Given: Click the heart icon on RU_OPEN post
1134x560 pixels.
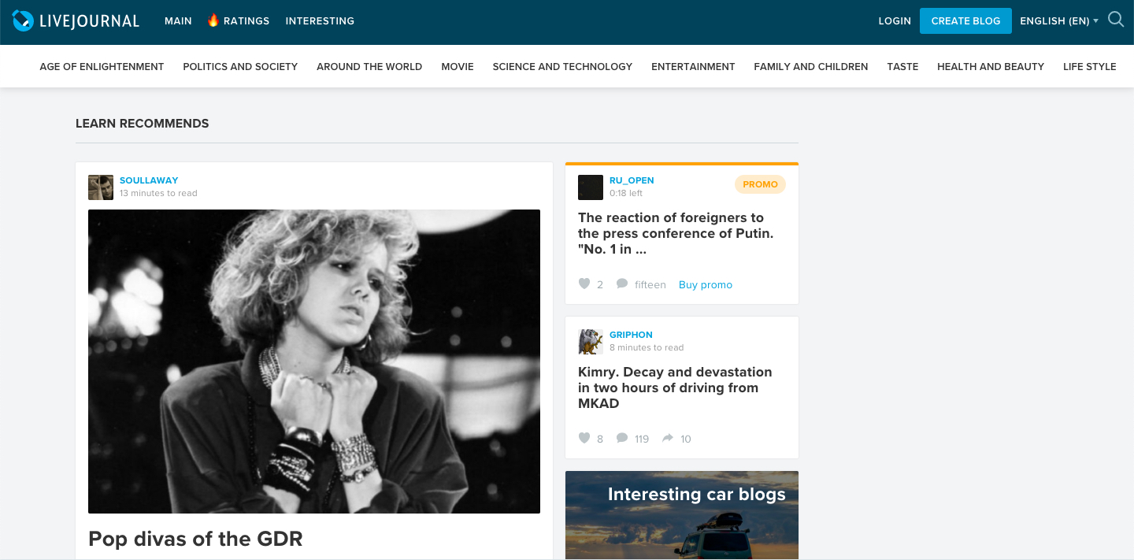Looking at the screenshot, I should (584, 284).
